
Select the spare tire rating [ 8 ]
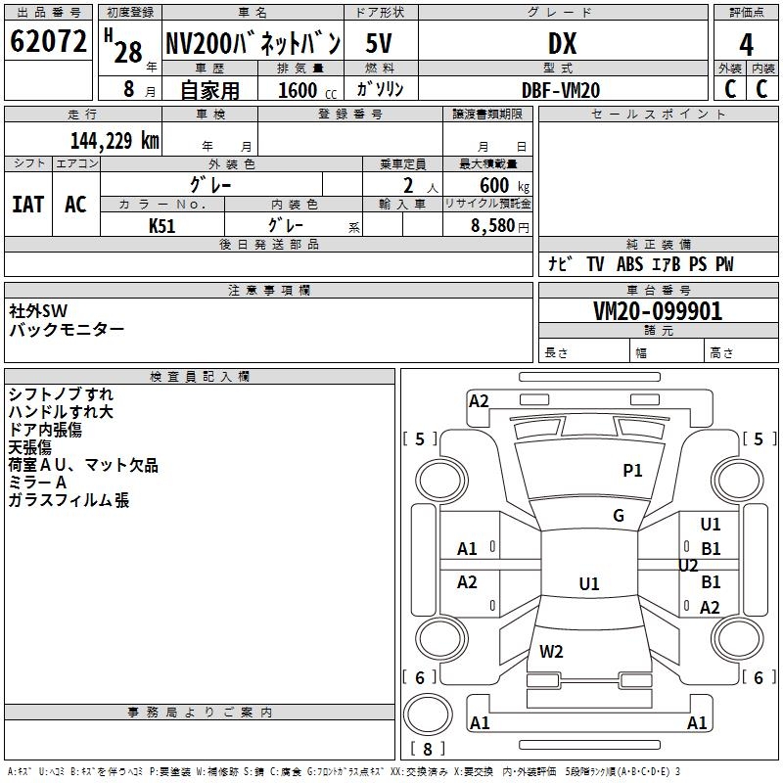click(428, 749)
